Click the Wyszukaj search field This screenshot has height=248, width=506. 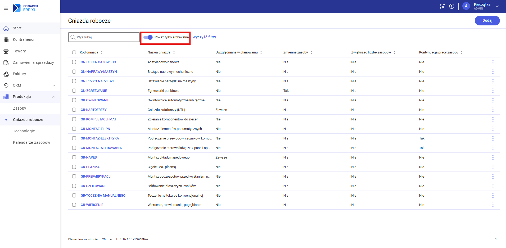click(x=106, y=37)
